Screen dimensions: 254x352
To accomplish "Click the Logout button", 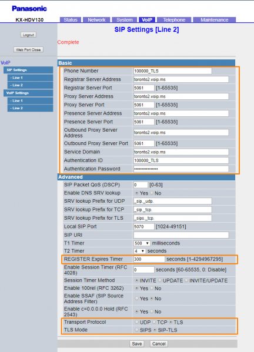I will (28, 35).
